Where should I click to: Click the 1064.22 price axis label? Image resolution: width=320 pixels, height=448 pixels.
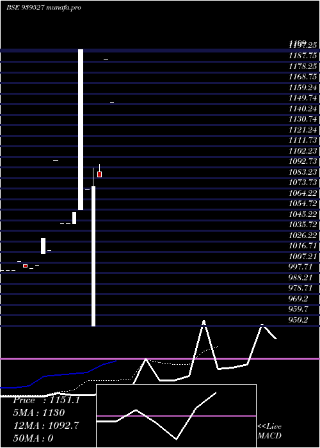pos(303,193)
